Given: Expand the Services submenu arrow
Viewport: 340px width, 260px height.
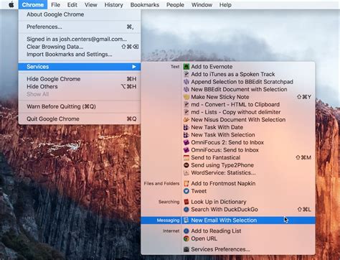Looking at the screenshot, I should click(134, 67).
